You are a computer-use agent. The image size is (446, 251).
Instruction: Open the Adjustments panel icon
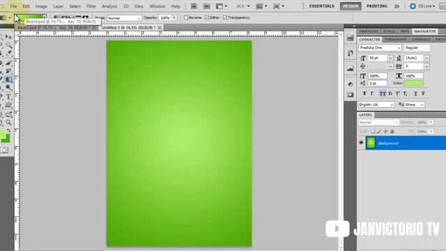click(x=350, y=84)
